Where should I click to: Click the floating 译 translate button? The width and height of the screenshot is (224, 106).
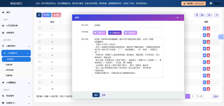(x=221, y=37)
